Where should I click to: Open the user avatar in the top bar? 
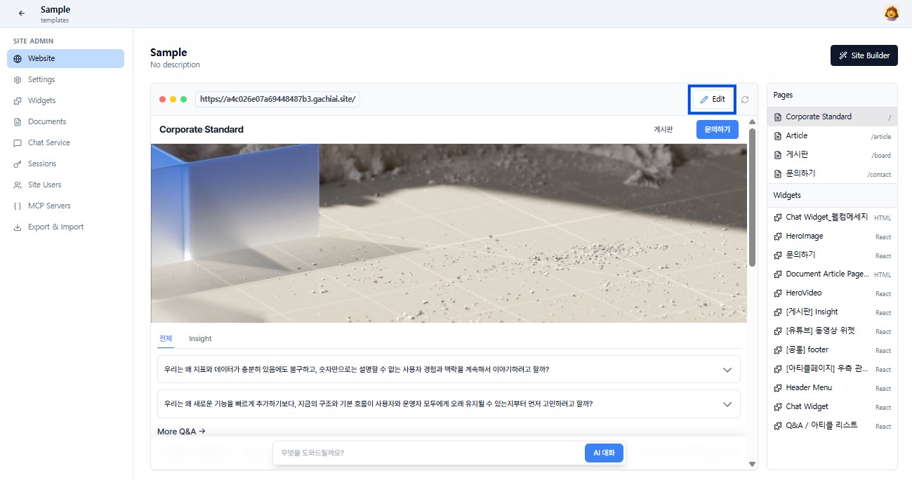click(x=891, y=12)
